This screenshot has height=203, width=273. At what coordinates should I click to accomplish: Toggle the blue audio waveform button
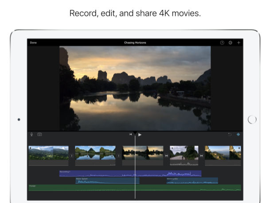[x=238, y=134]
